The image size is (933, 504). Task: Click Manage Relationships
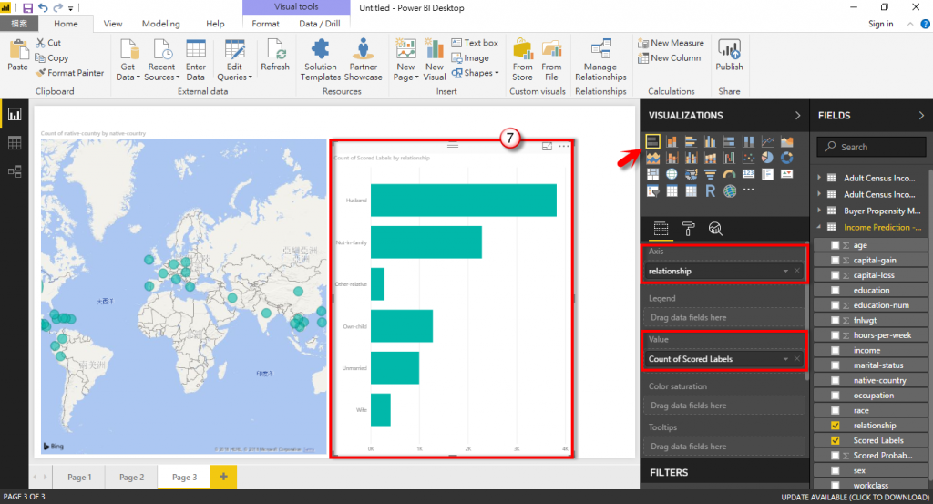(600, 59)
